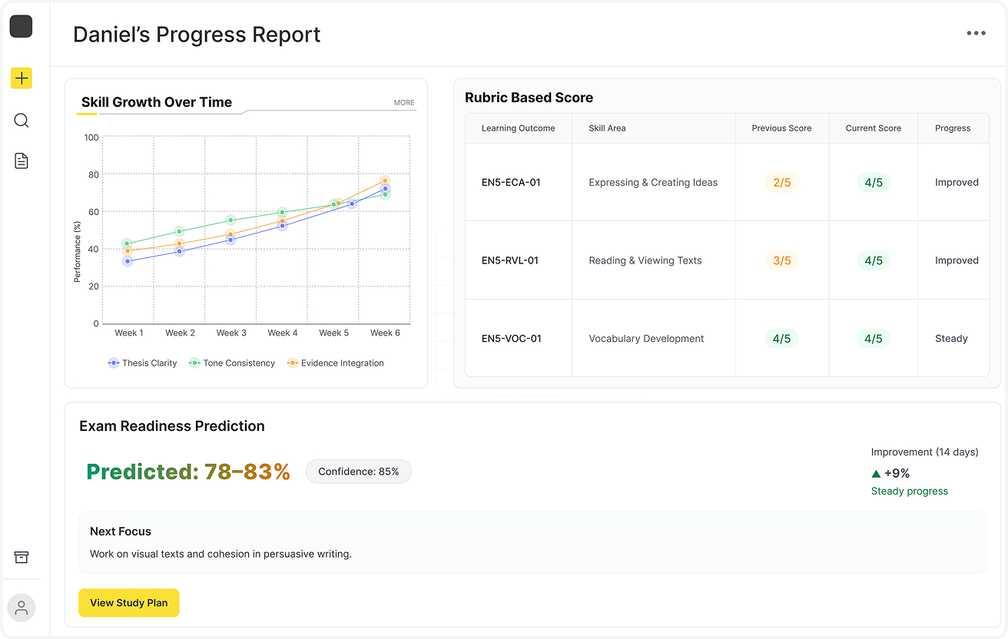
Task: Click the View Study Plan button
Action: [x=129, y=603]
